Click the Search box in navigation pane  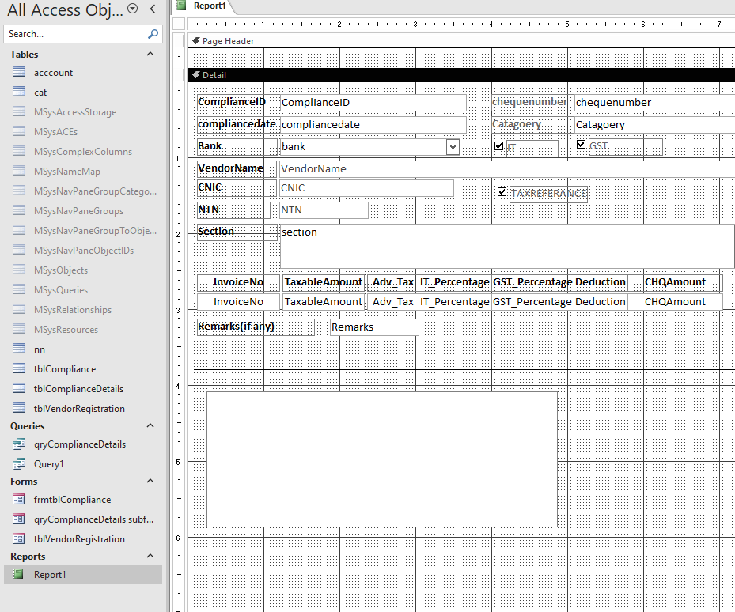83,34
